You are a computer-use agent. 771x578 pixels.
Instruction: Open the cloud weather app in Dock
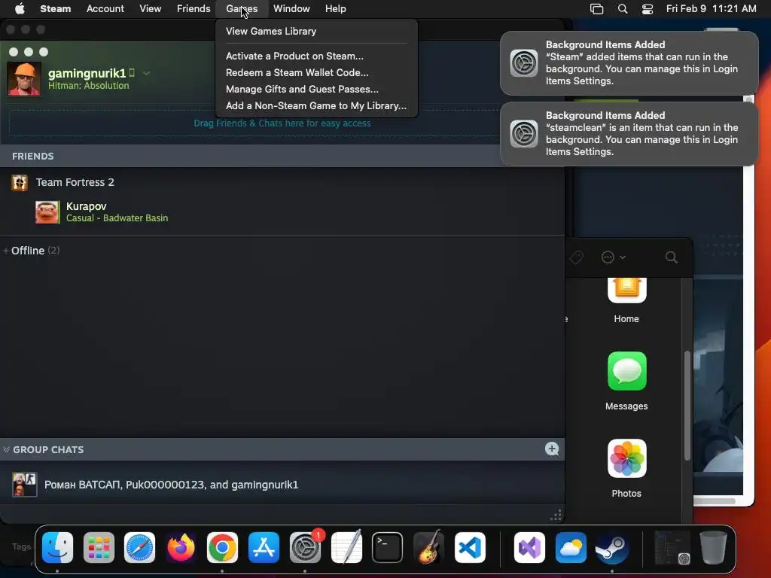(x=571, y=547)
